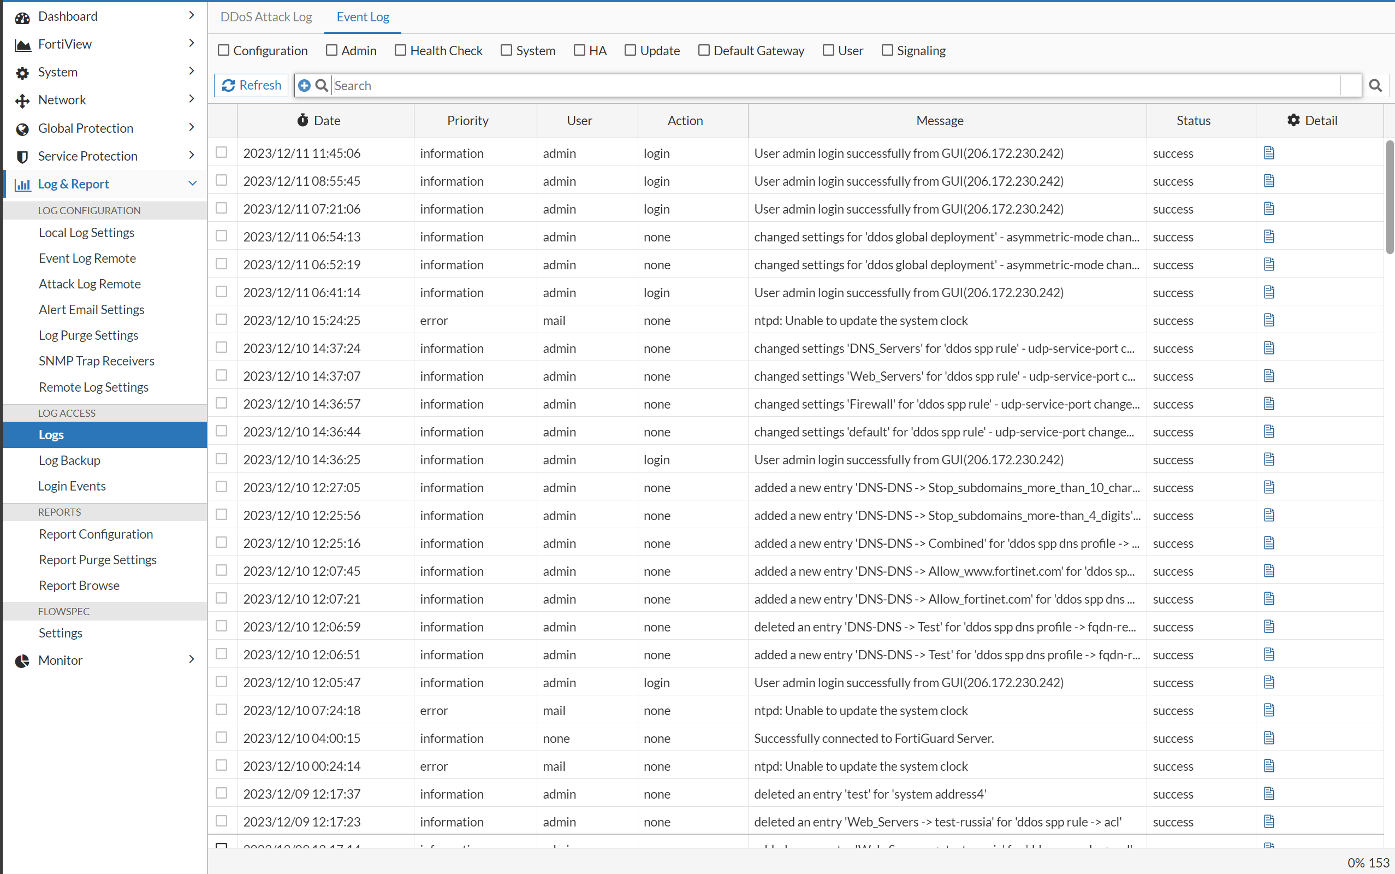
Task: Select the FortiView chart icon
Action: [22, 44]
